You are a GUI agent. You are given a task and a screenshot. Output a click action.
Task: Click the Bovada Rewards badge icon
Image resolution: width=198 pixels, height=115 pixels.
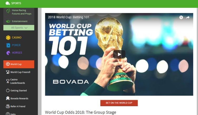point(8,98)
